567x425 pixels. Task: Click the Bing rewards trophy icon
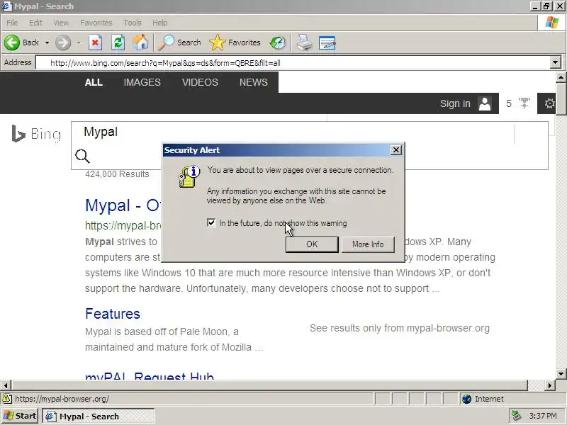point(524,103)
